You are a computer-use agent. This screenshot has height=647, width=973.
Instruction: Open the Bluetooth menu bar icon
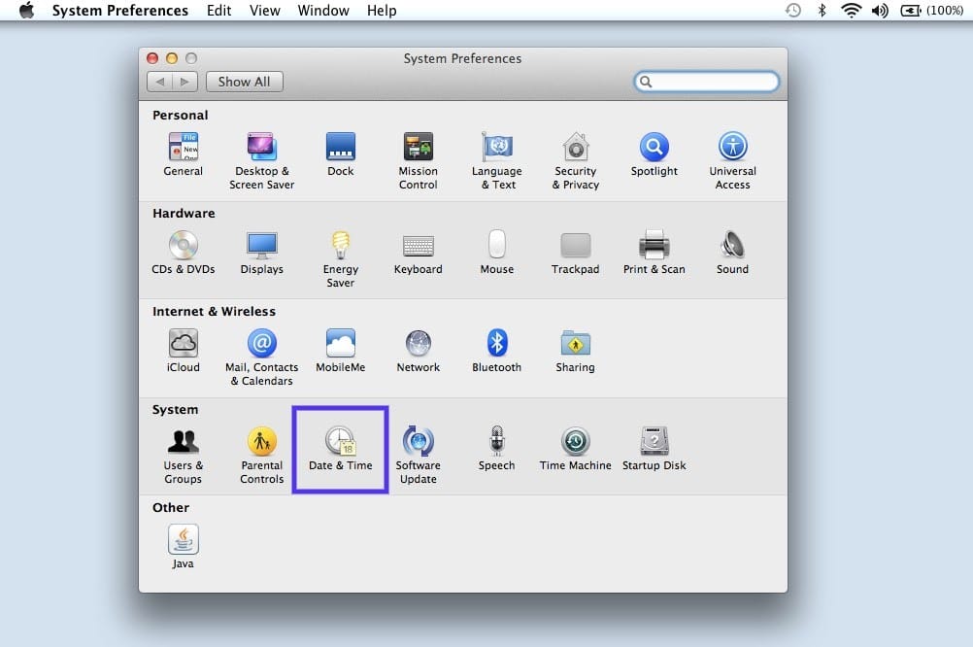point(824,11)
